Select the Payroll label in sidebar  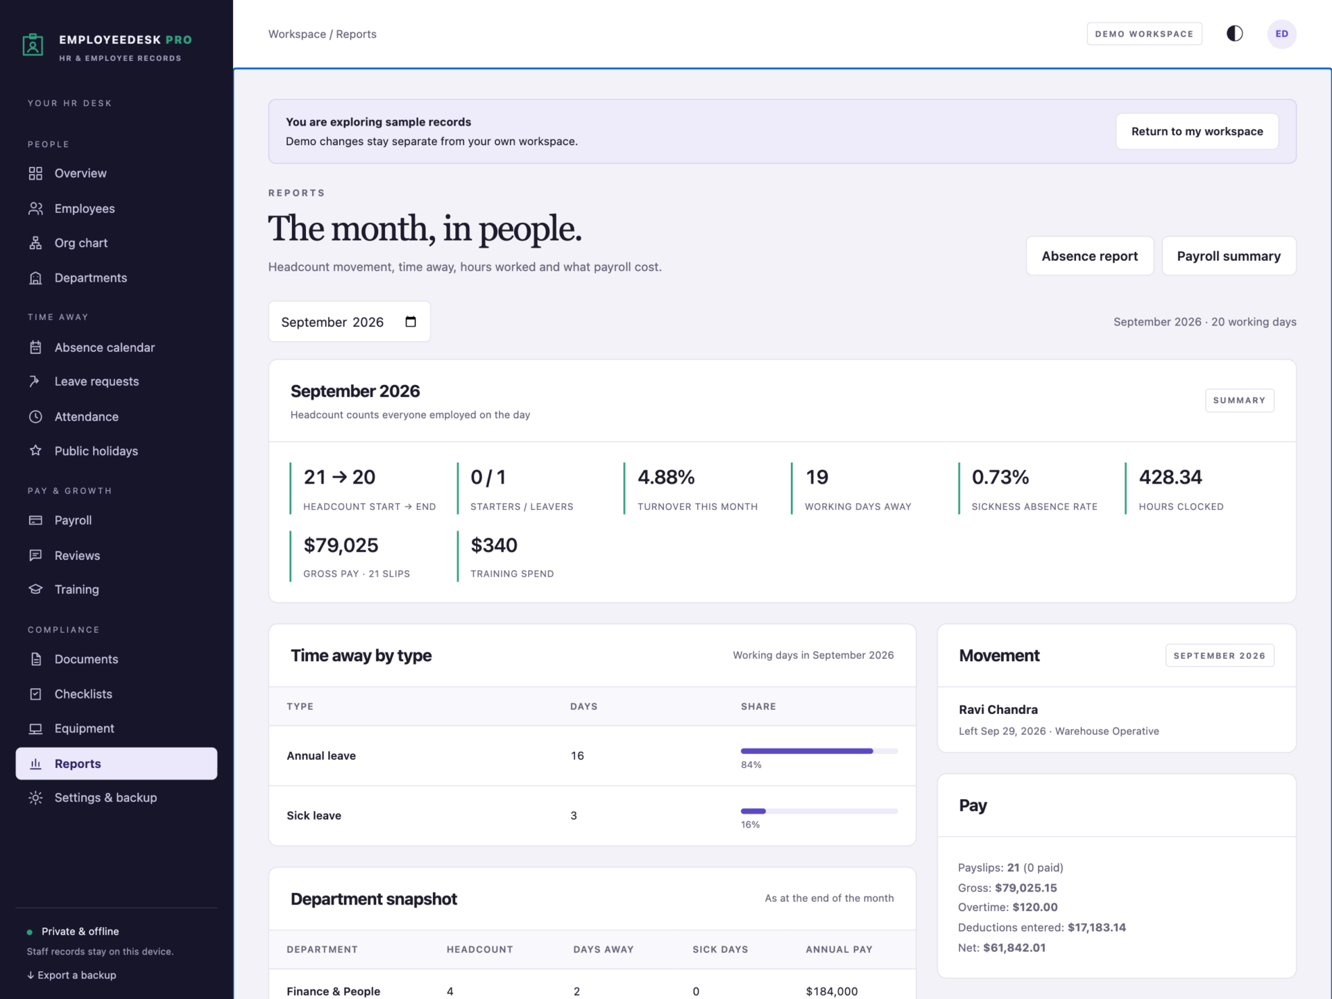[x=73, y=520]
